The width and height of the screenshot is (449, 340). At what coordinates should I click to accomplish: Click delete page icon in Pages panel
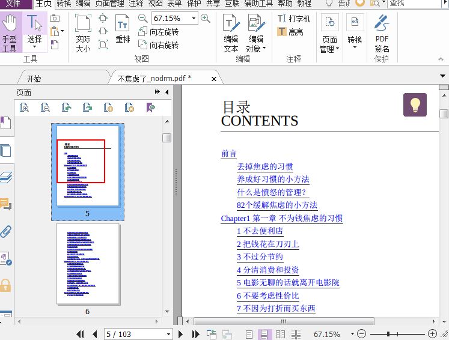click(129, 108)
